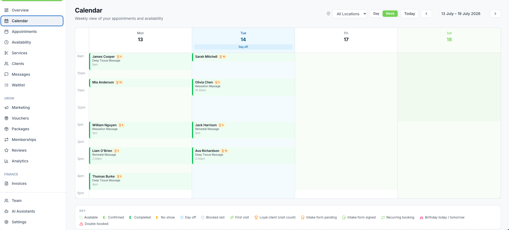Click the Blocked slot color swatch in key
The width and height of the screenshot is (509, 230).
tap(203, 217)
